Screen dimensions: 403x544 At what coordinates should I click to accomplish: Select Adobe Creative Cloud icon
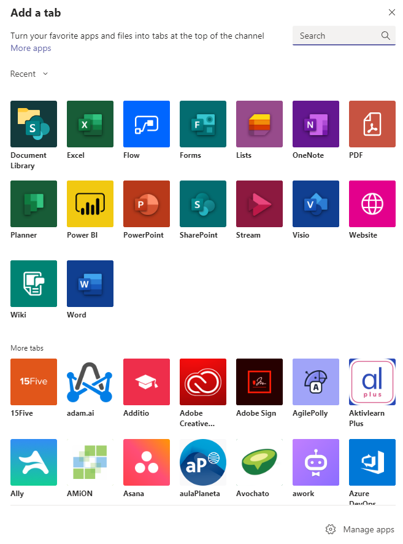click(x=203, y=382)
